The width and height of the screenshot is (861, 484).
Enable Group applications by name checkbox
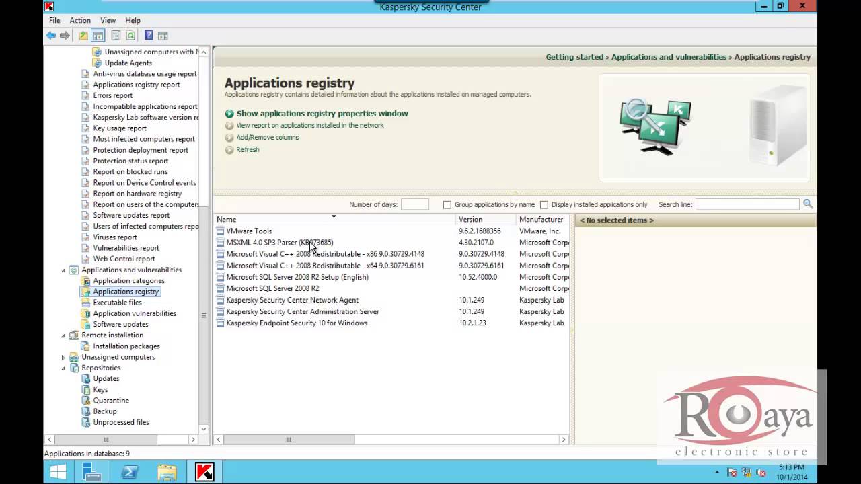[447, 204]
